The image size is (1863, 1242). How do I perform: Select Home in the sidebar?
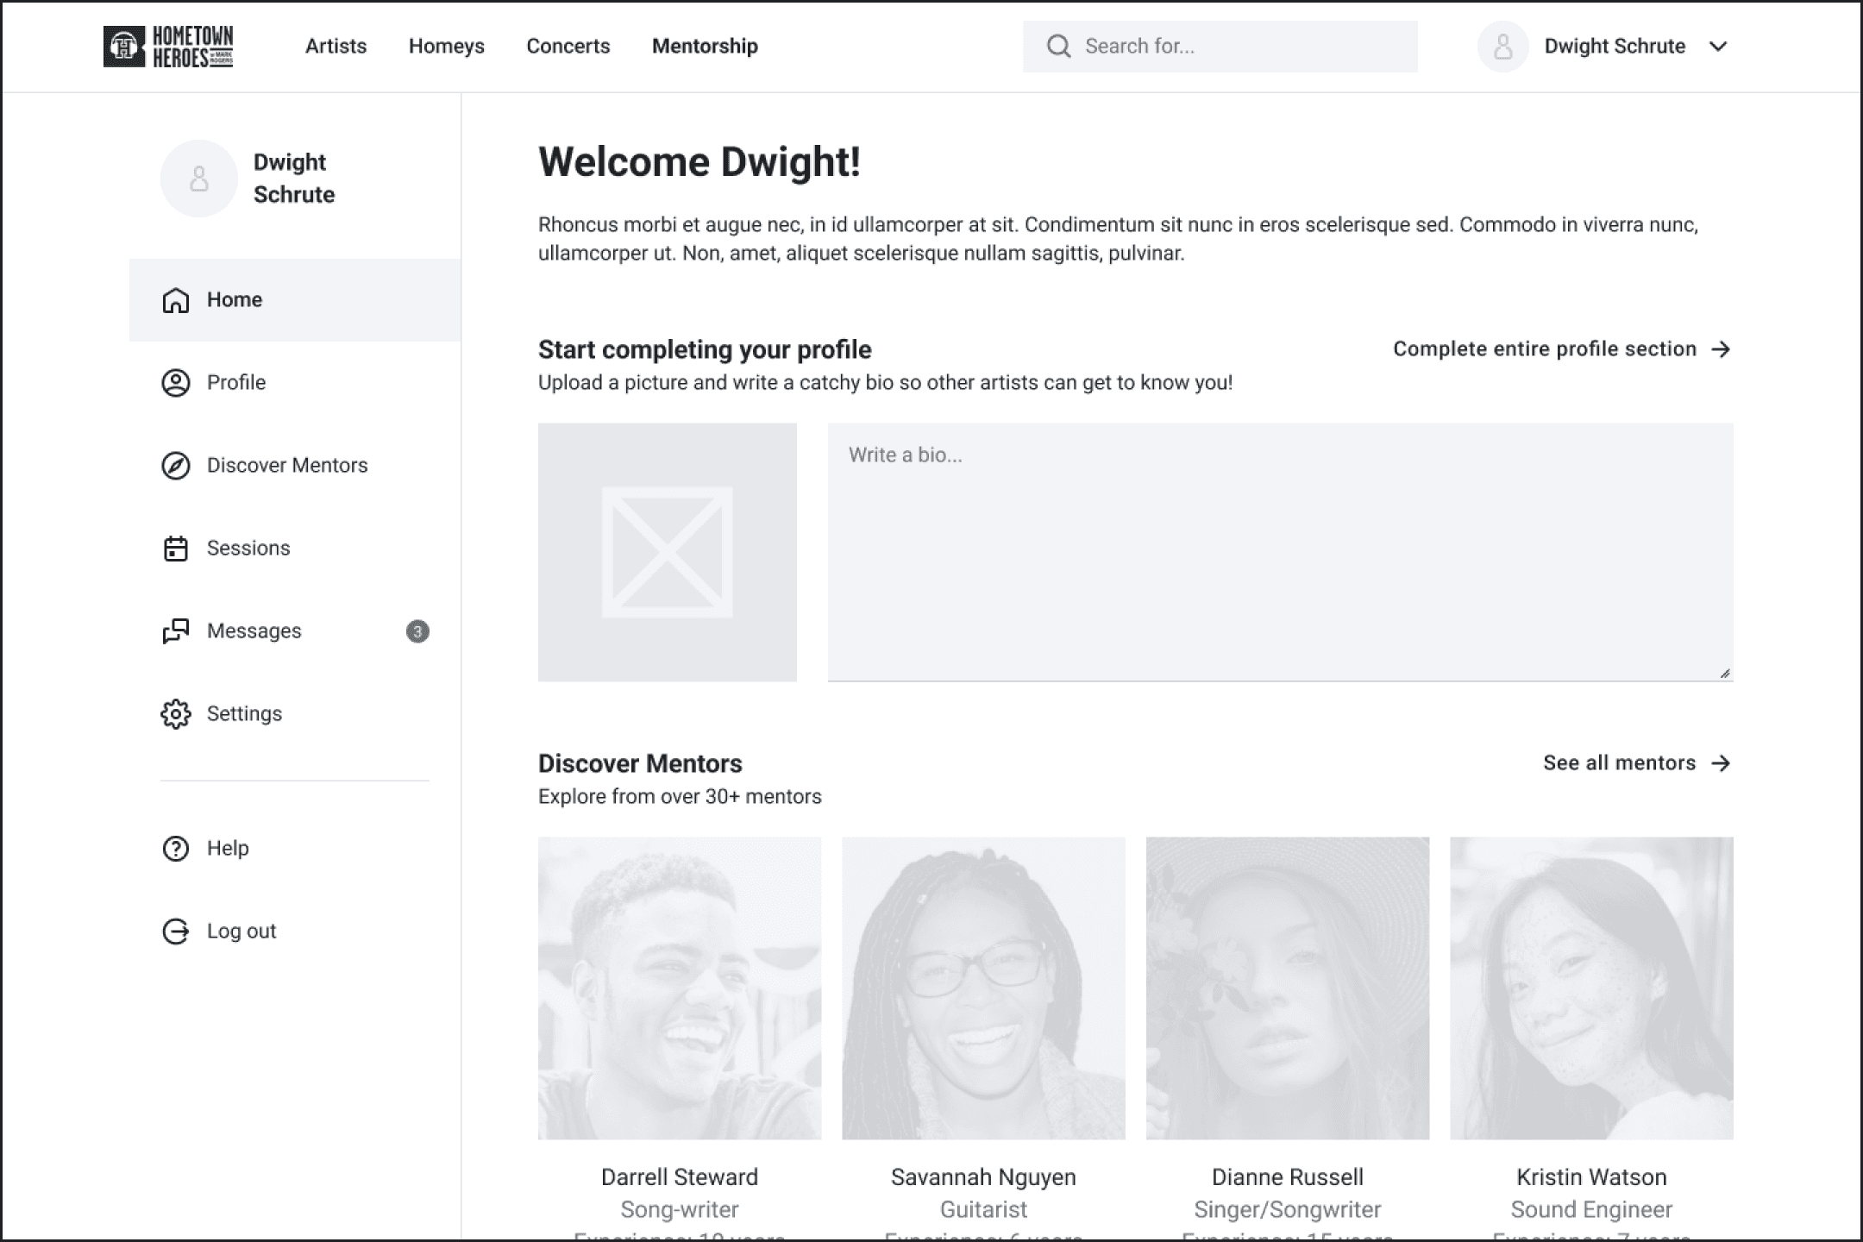point(295,300)
